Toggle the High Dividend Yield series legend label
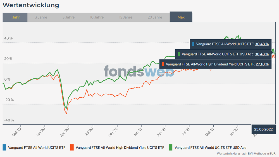Screen dimensions: 279x157 click(x=120, y=148)
